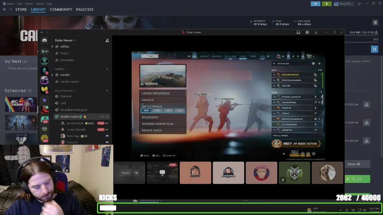Add a new voice channel with plus
The image size is (383, 215).
107,90
